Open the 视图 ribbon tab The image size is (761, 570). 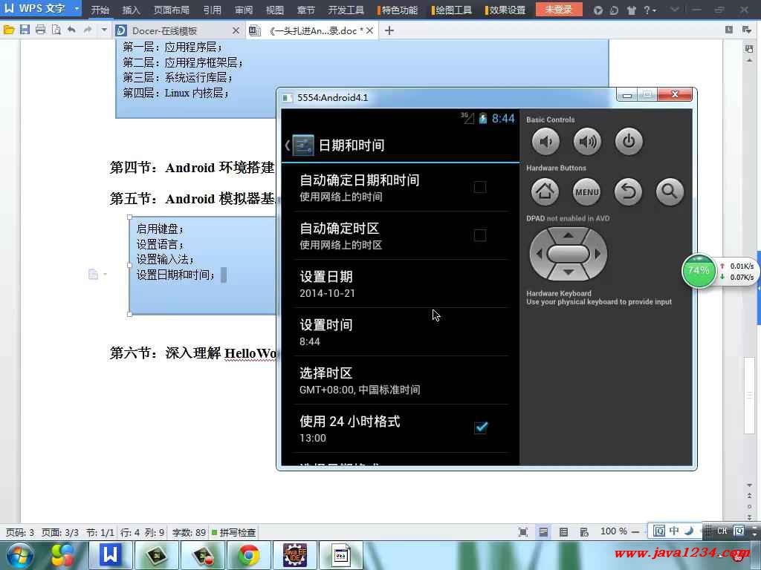point(275,10)
